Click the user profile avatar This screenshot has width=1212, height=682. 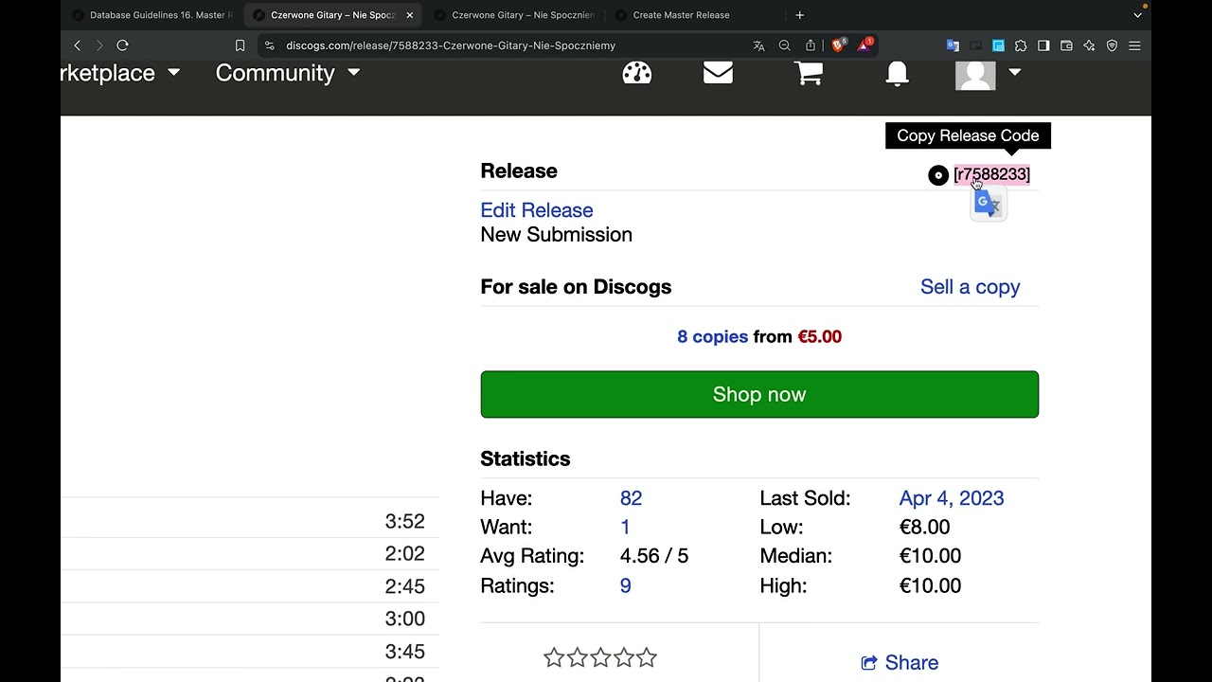975,75
